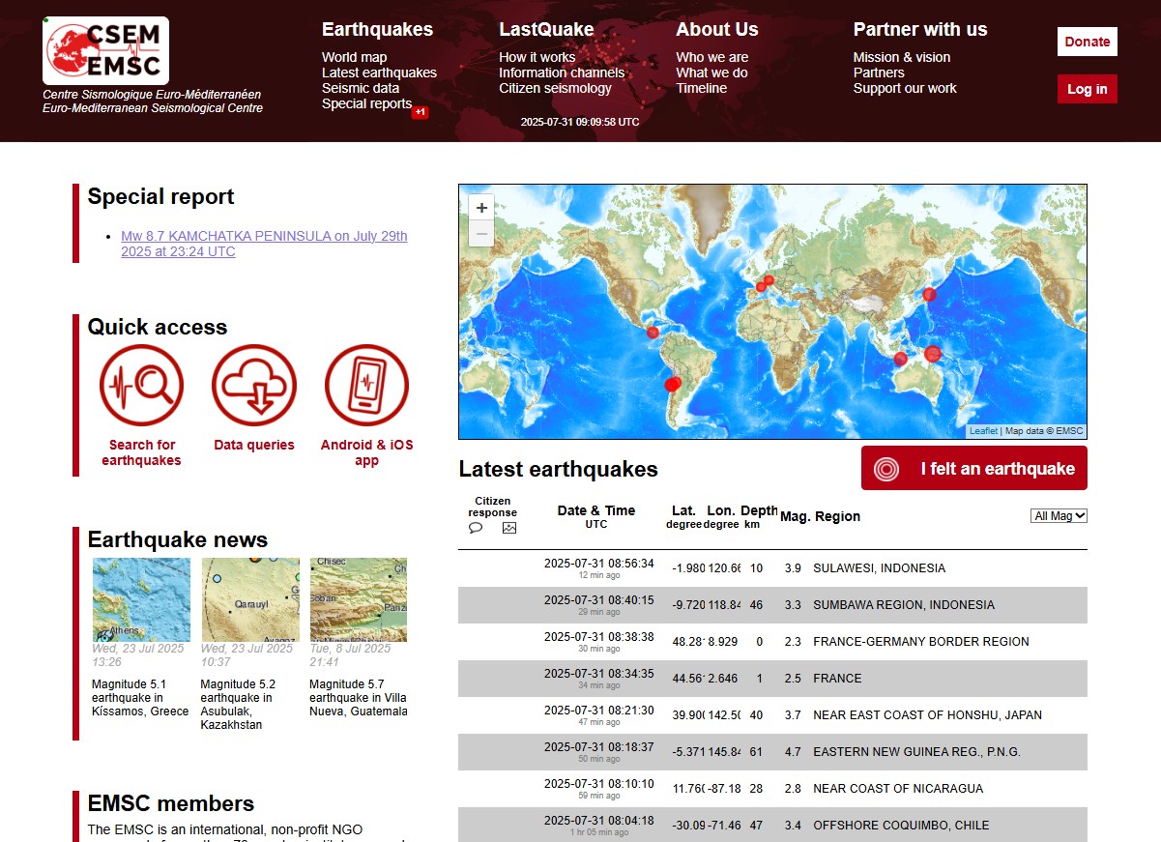Select the FRANCE magnitude 2.5 row

(x=772, y=679)
